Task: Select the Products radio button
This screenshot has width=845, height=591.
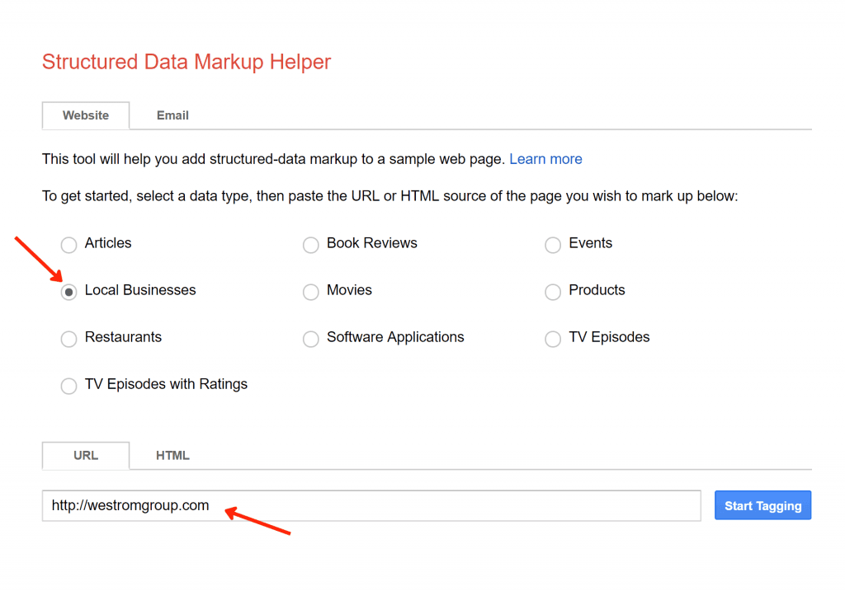Action: 553,292
